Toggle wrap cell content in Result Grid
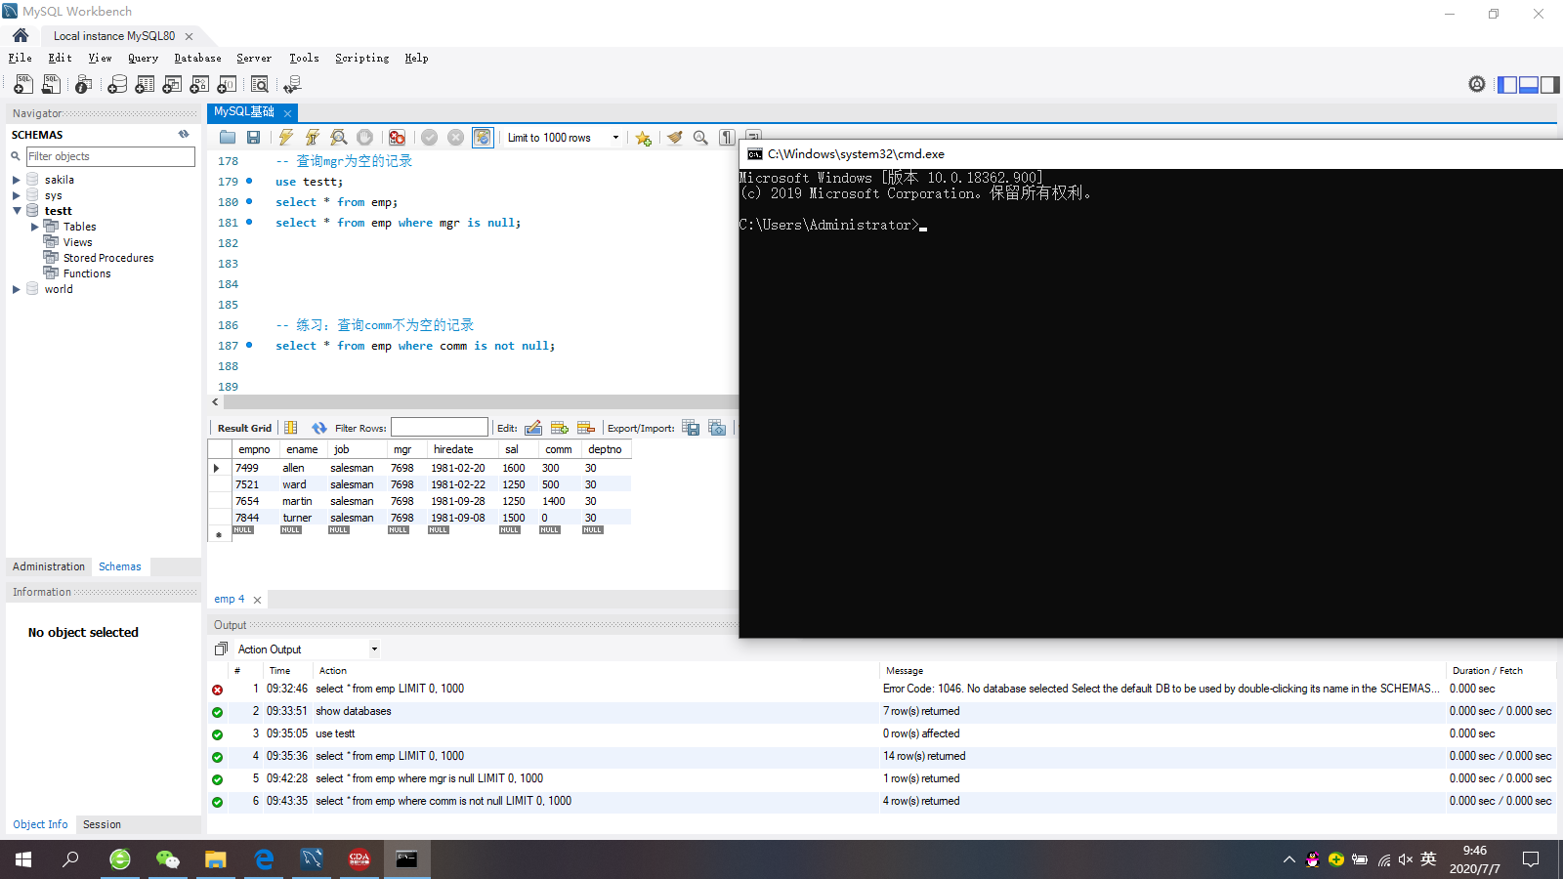Image resolution: width=1563 pixels, height=879 pixels. pos(291,428)
